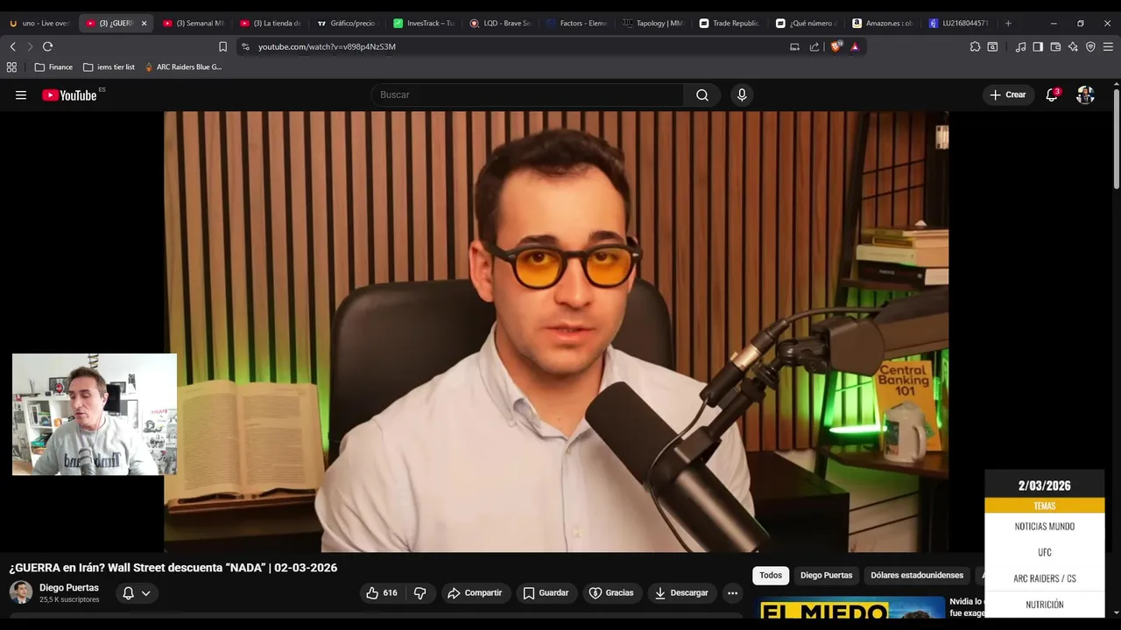Viewport: 1121px width, 630px height.
Task: Switch to Amazon.es tab
Action: click(x=884, y=24)
